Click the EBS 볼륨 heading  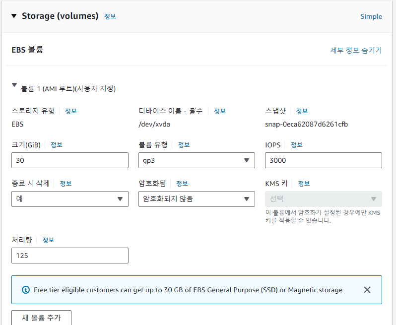click(x=27, y=50)
